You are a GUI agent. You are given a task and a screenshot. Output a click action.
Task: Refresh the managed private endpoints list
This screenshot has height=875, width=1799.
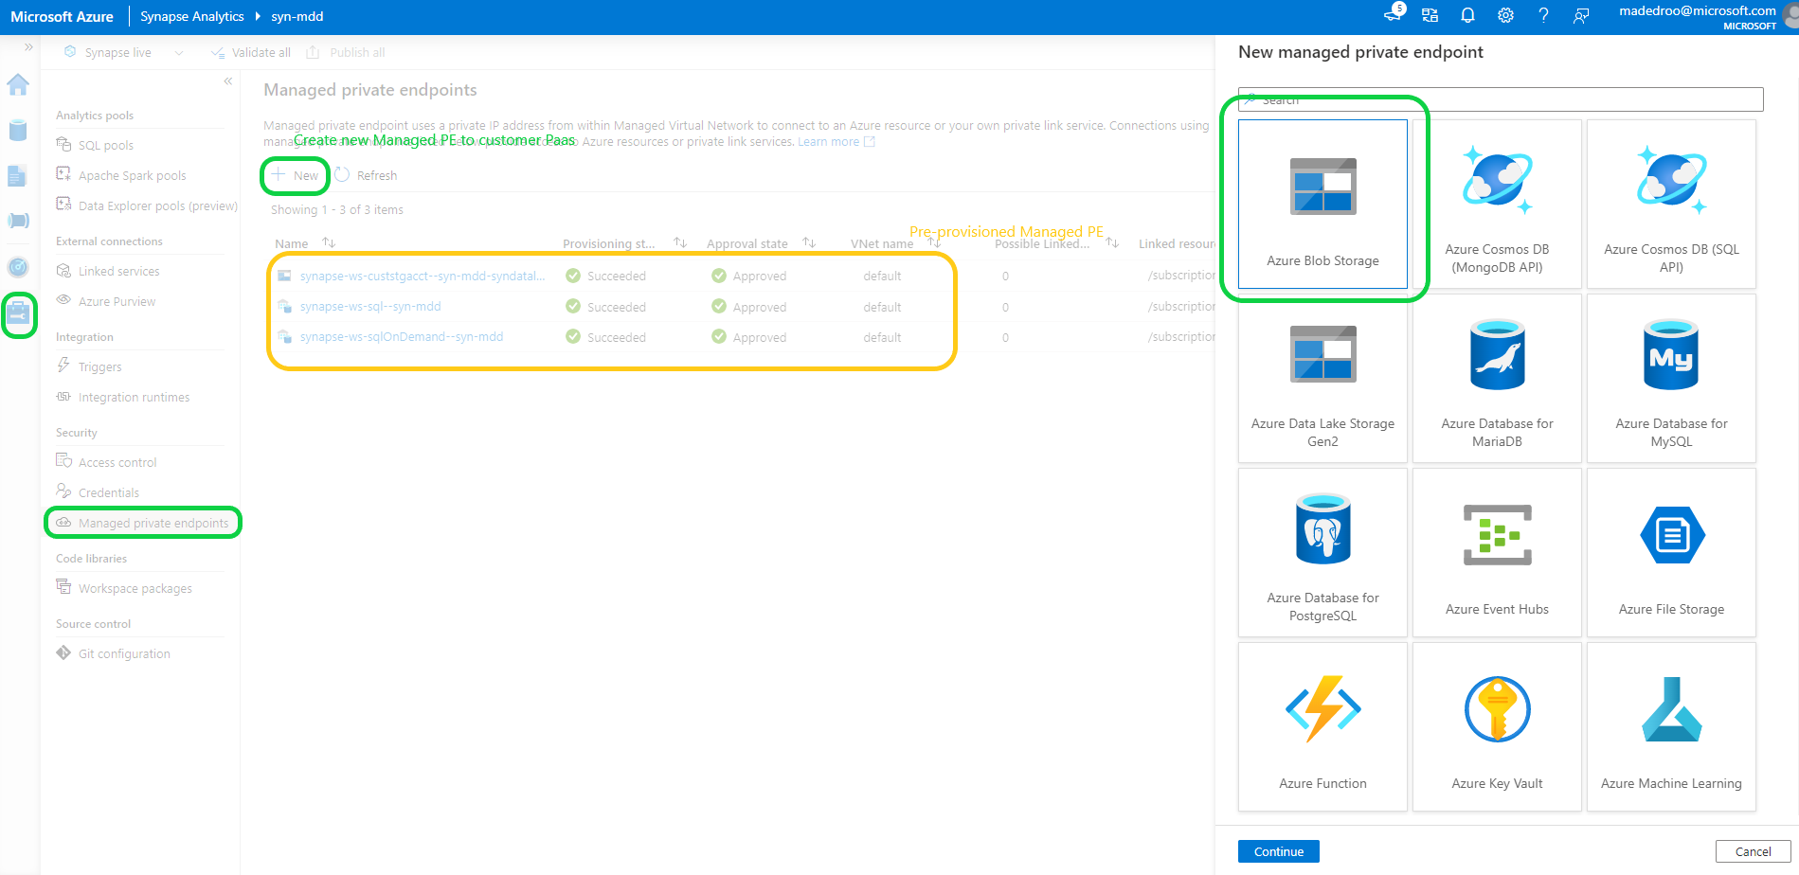point(367,175)
